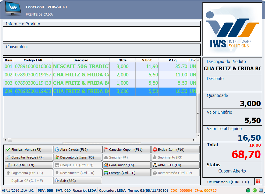Focus the Informe o Produto input field
Screen dimensions: 265x194
coord(102,34)
